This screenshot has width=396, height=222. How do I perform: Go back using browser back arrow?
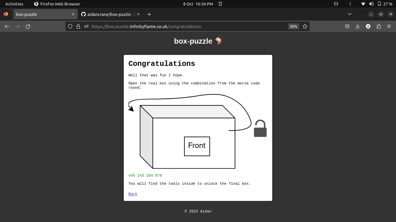pos(7,26)
